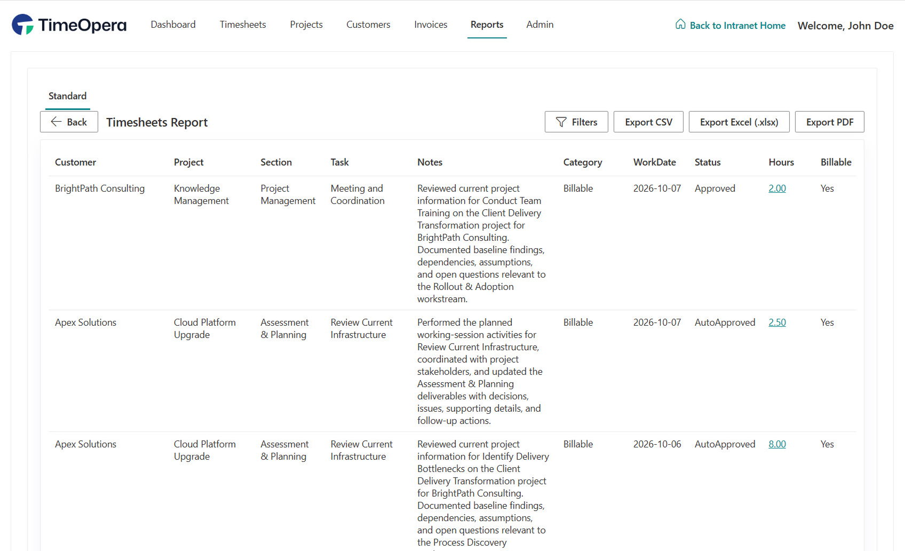This screenshot has width=905, height=551.
Task: Click the left arrow icon on Back button
Action: pos(56,122)
